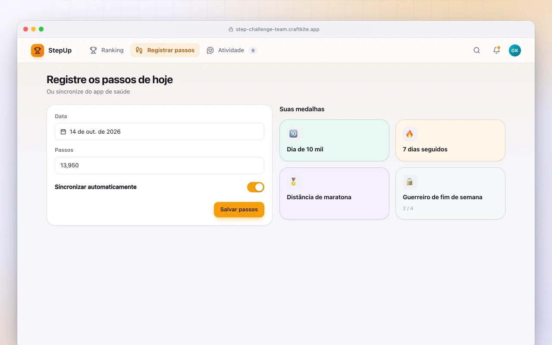Click the Sincronizar automaticamente label
Viewport: 552px width, 345px height.
click(96, 187)
